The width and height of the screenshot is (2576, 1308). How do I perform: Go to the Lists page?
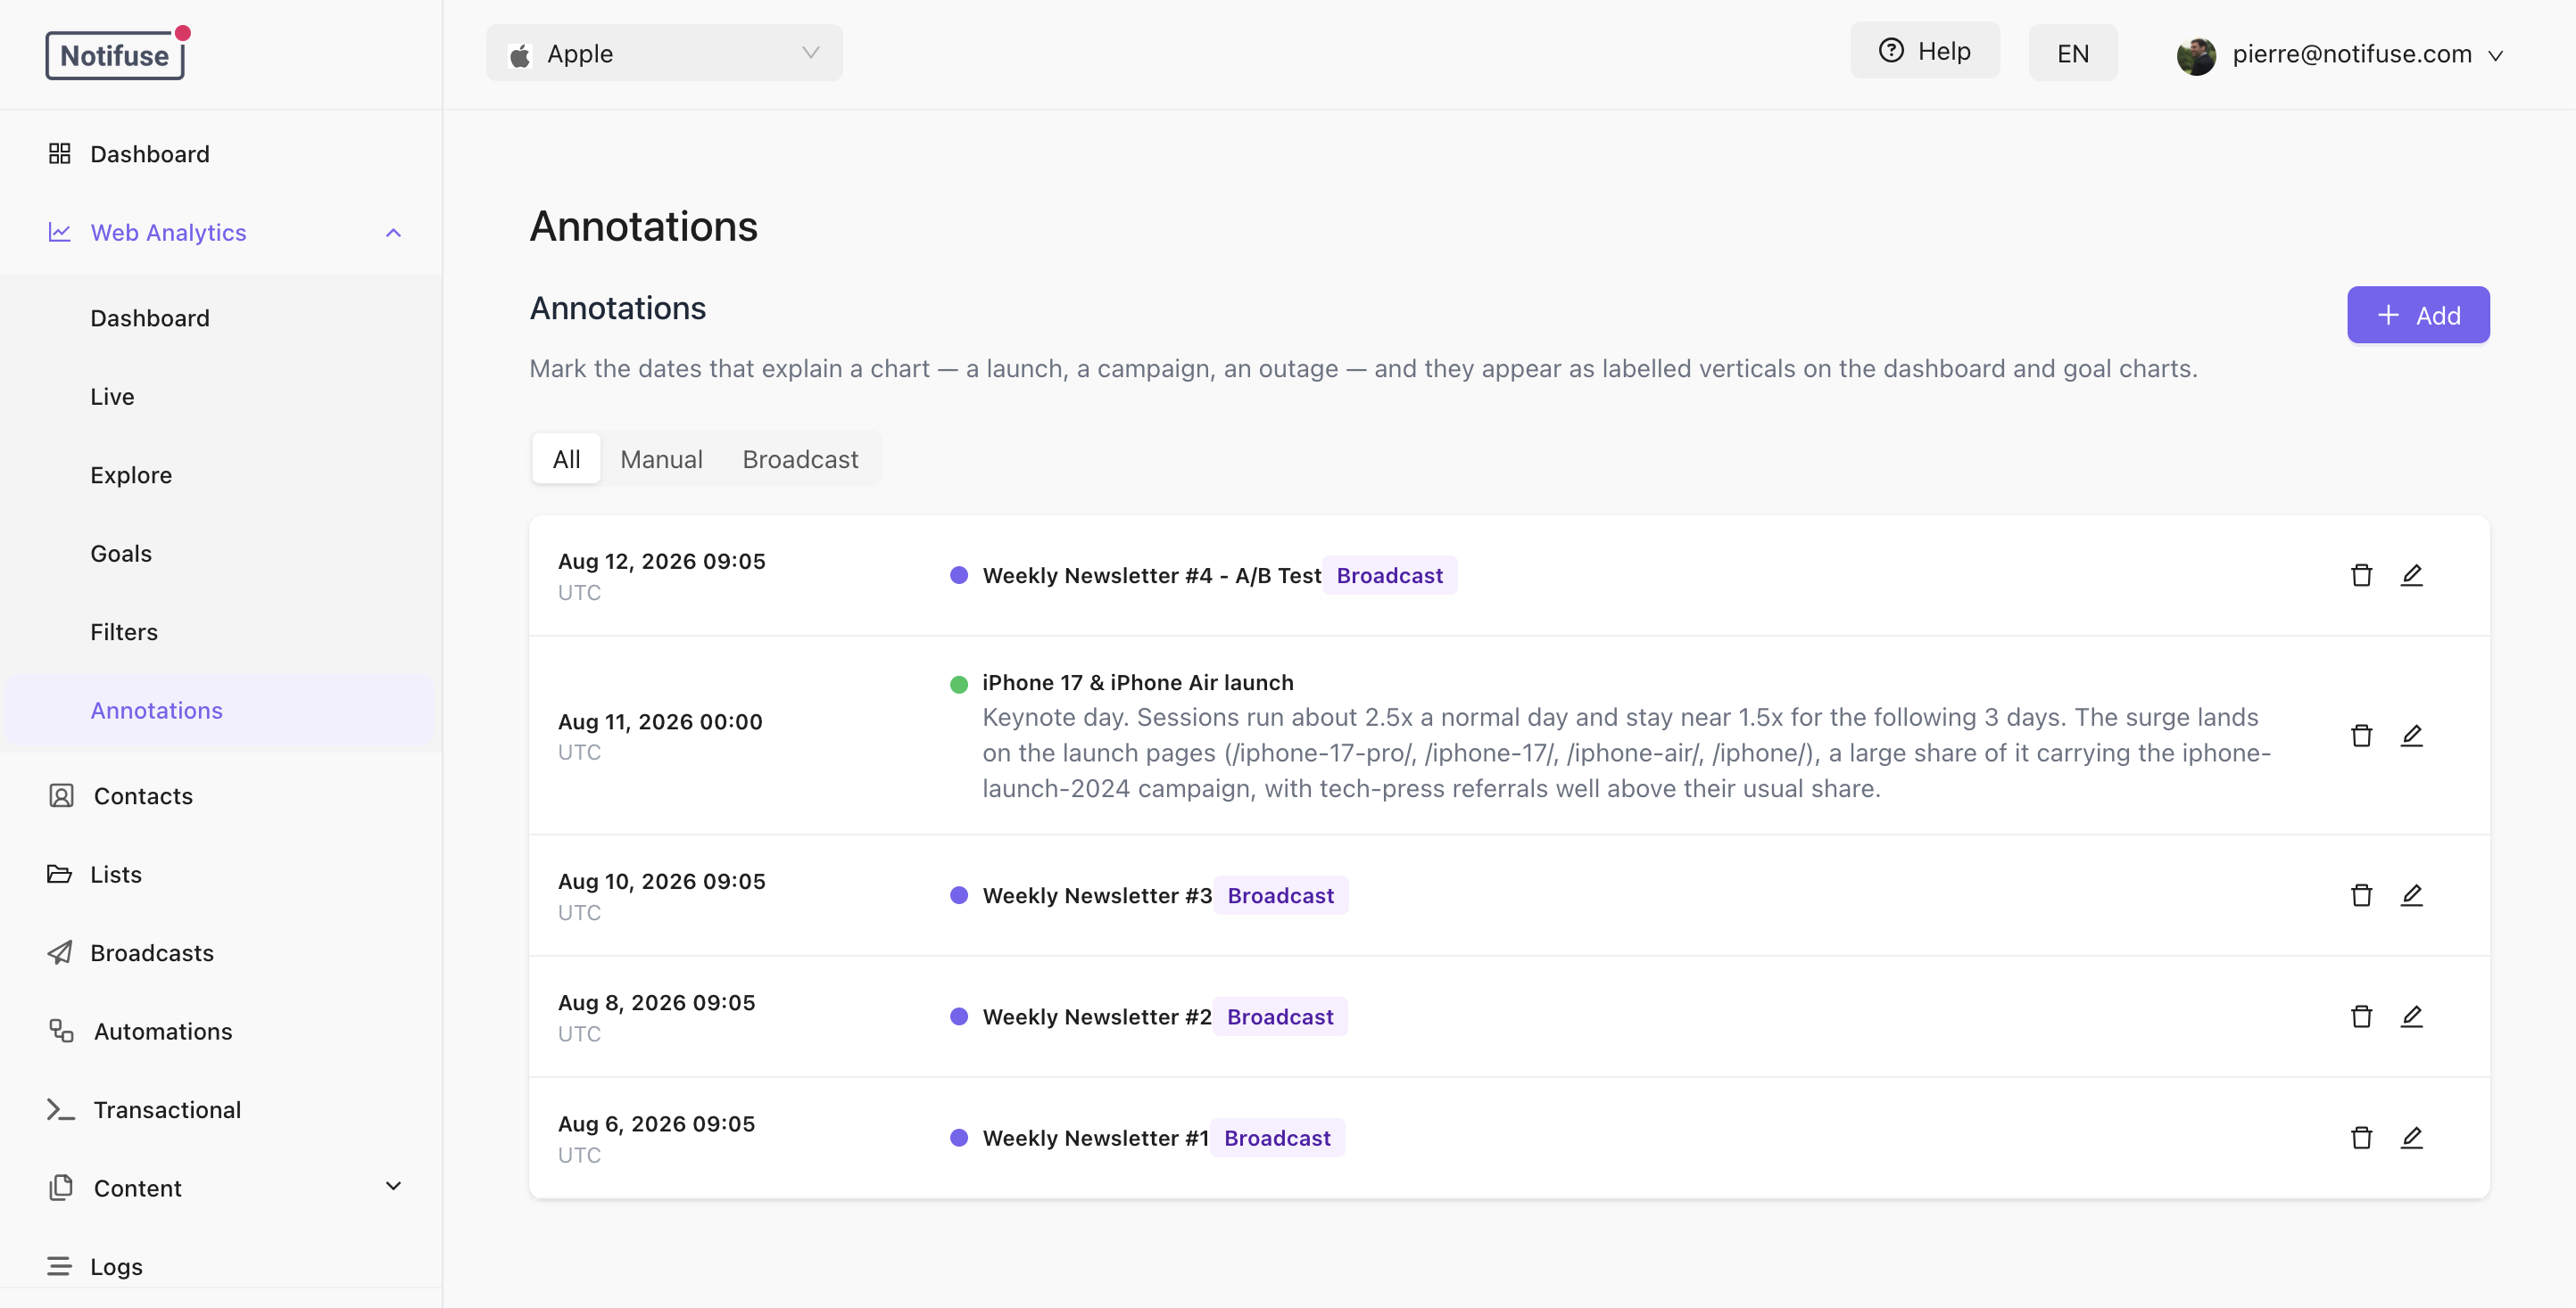coord(220,875)
